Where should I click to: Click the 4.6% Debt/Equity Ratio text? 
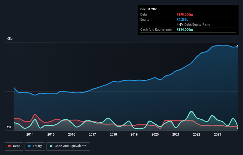pyautogui.click(x=193, y=24)
